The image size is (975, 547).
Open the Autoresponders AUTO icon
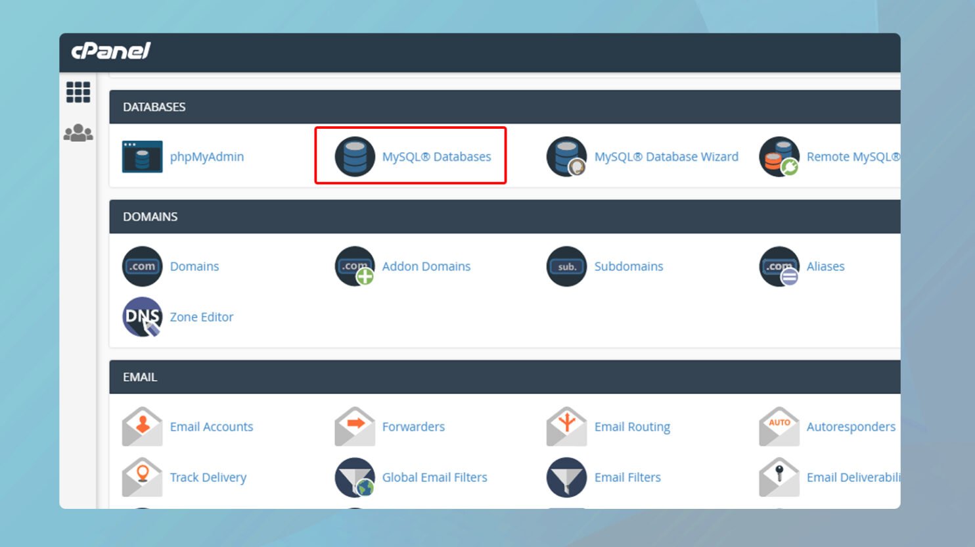click(779, 426)
